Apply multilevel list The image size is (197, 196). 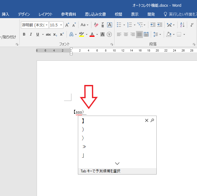[x=140, y=25]
